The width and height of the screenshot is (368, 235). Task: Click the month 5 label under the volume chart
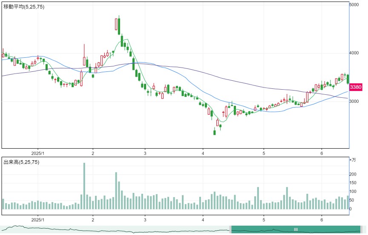(264, 220)
